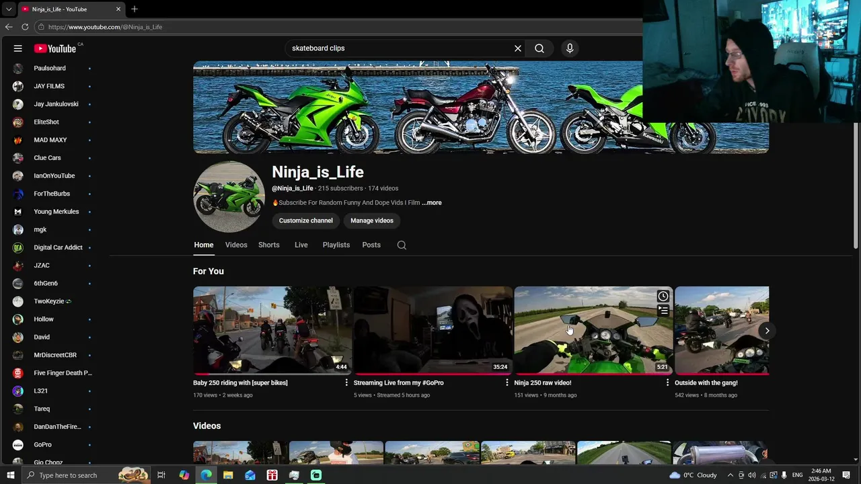Open the tab list dropdown in browser

pos(8,9)
